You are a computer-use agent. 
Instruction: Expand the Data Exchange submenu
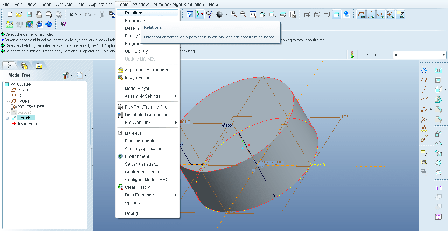[x=147, y=195]
